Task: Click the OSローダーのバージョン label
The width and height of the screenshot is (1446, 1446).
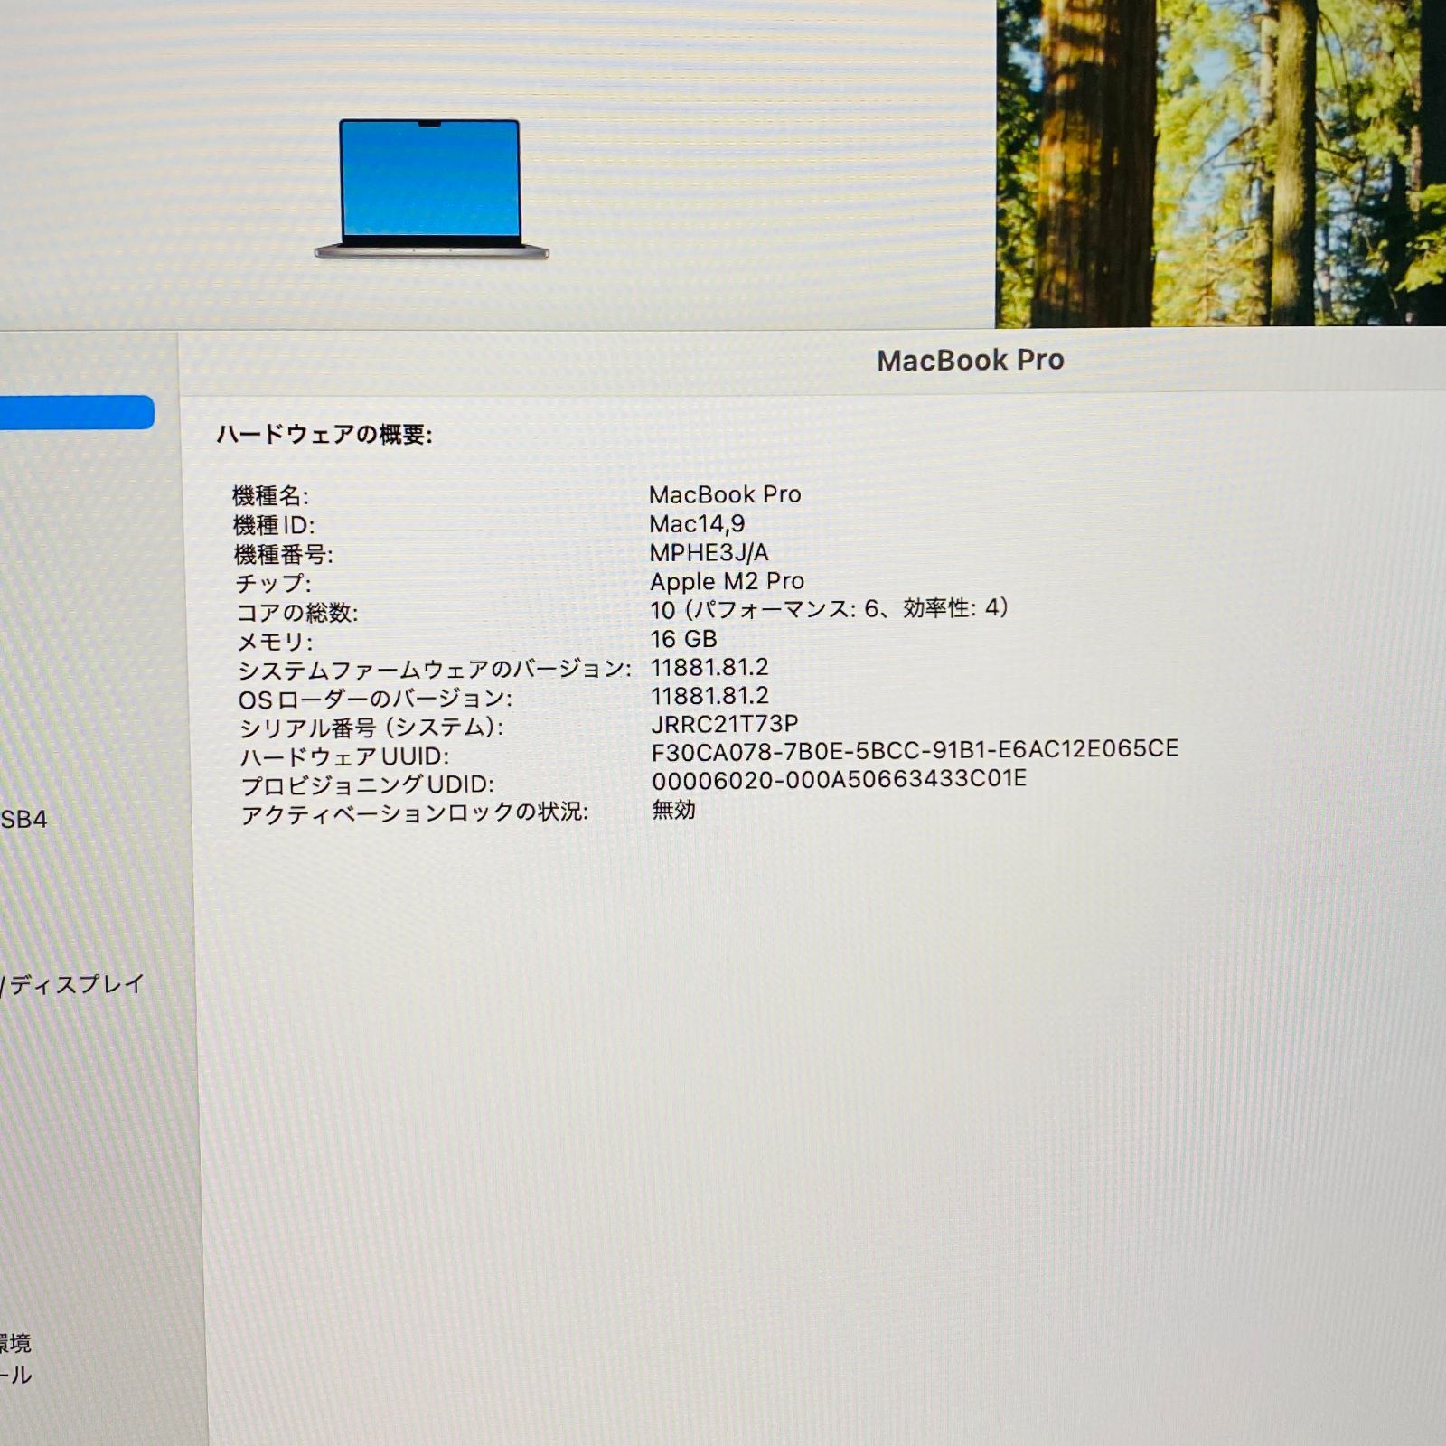Action: pyautogui.click(x=375, y=699)
